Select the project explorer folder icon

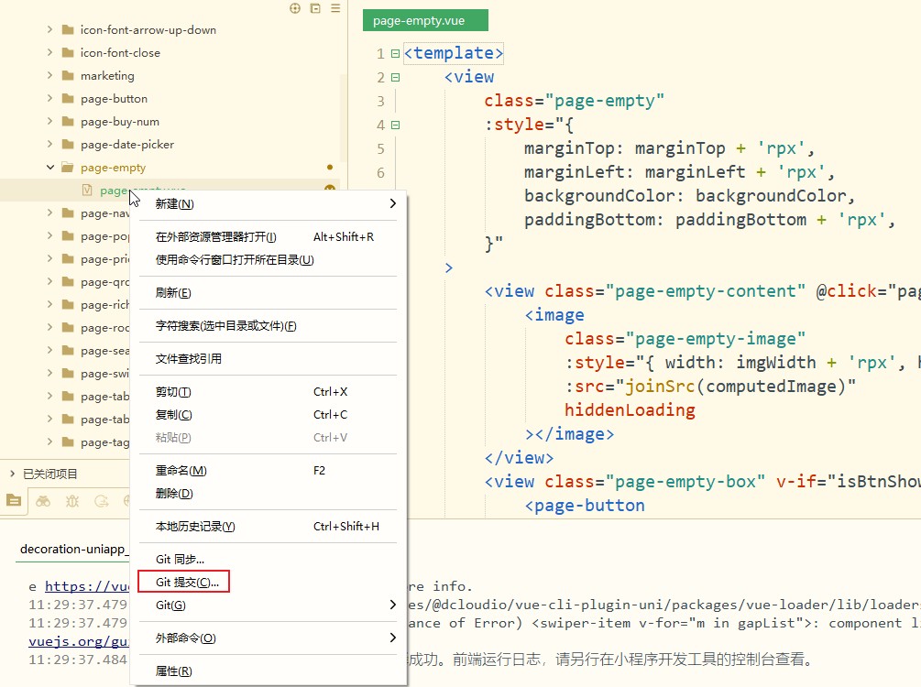13,500
